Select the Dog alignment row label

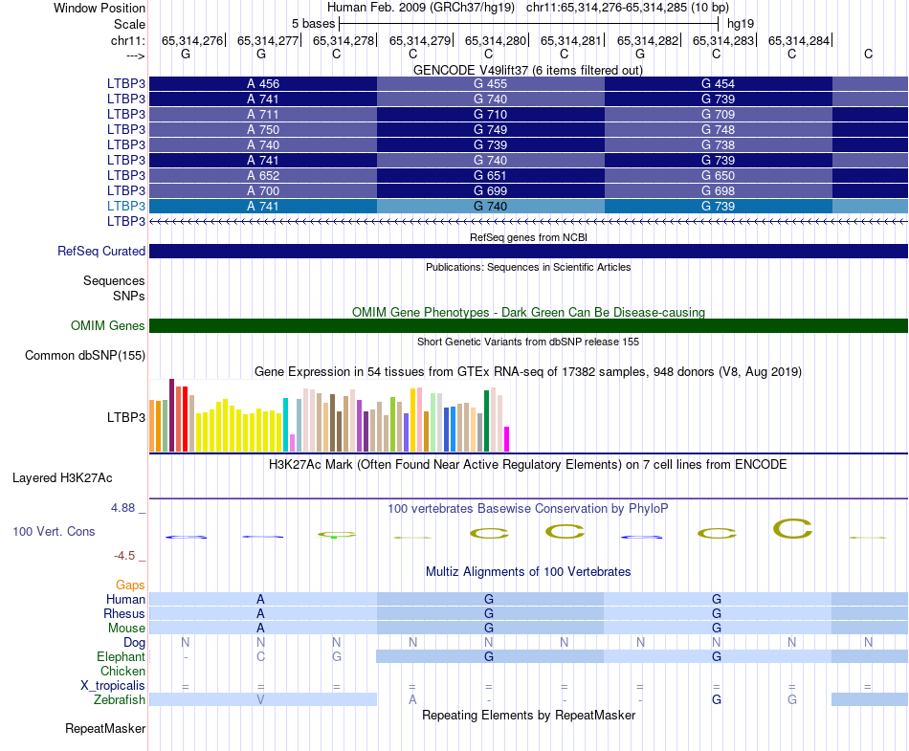point(134,642)
